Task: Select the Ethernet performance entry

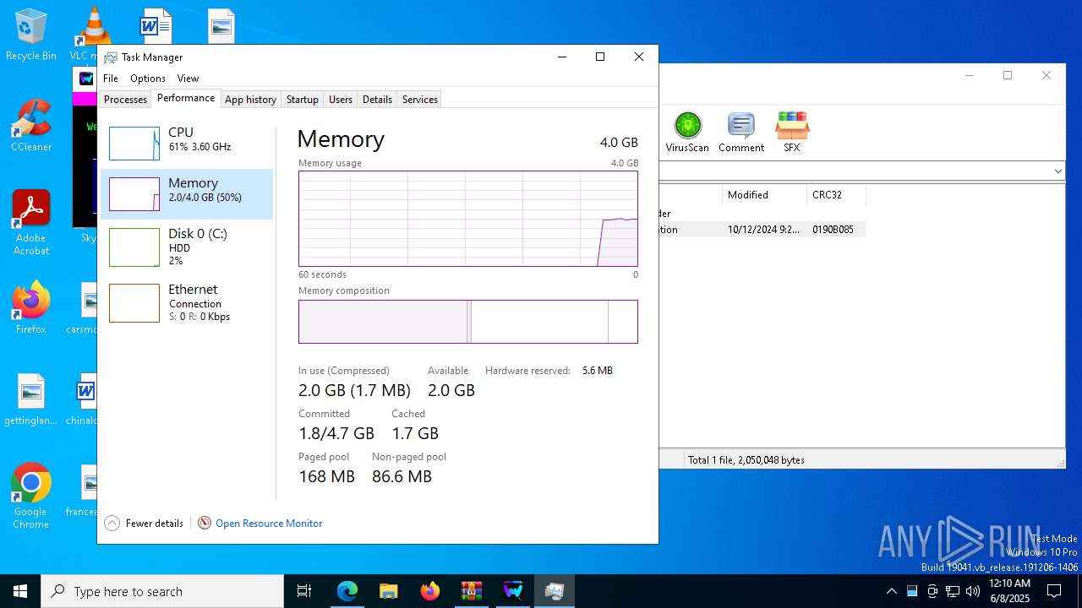Action: pyautogui.click(x=187, y=302)
